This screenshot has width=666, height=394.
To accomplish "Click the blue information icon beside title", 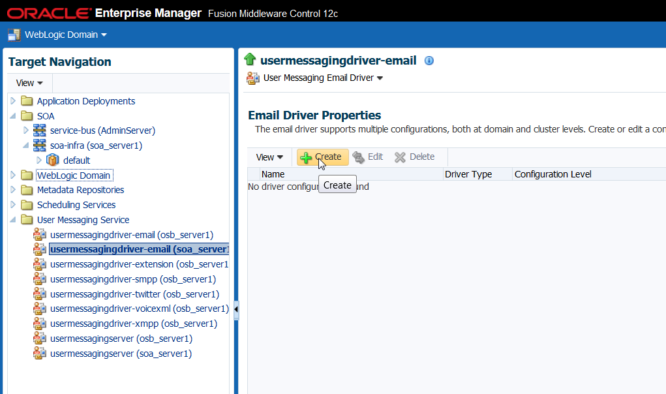I will (429, 61).
